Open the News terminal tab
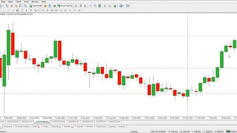Viewport: 237px width, 133px height. [36, 127]
